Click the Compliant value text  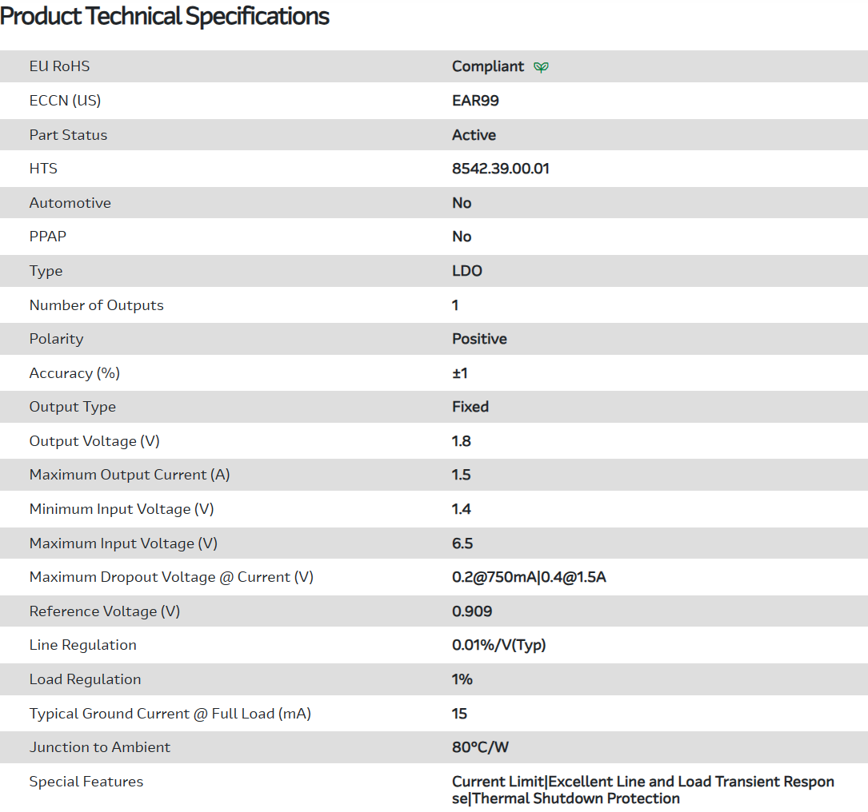488,66
